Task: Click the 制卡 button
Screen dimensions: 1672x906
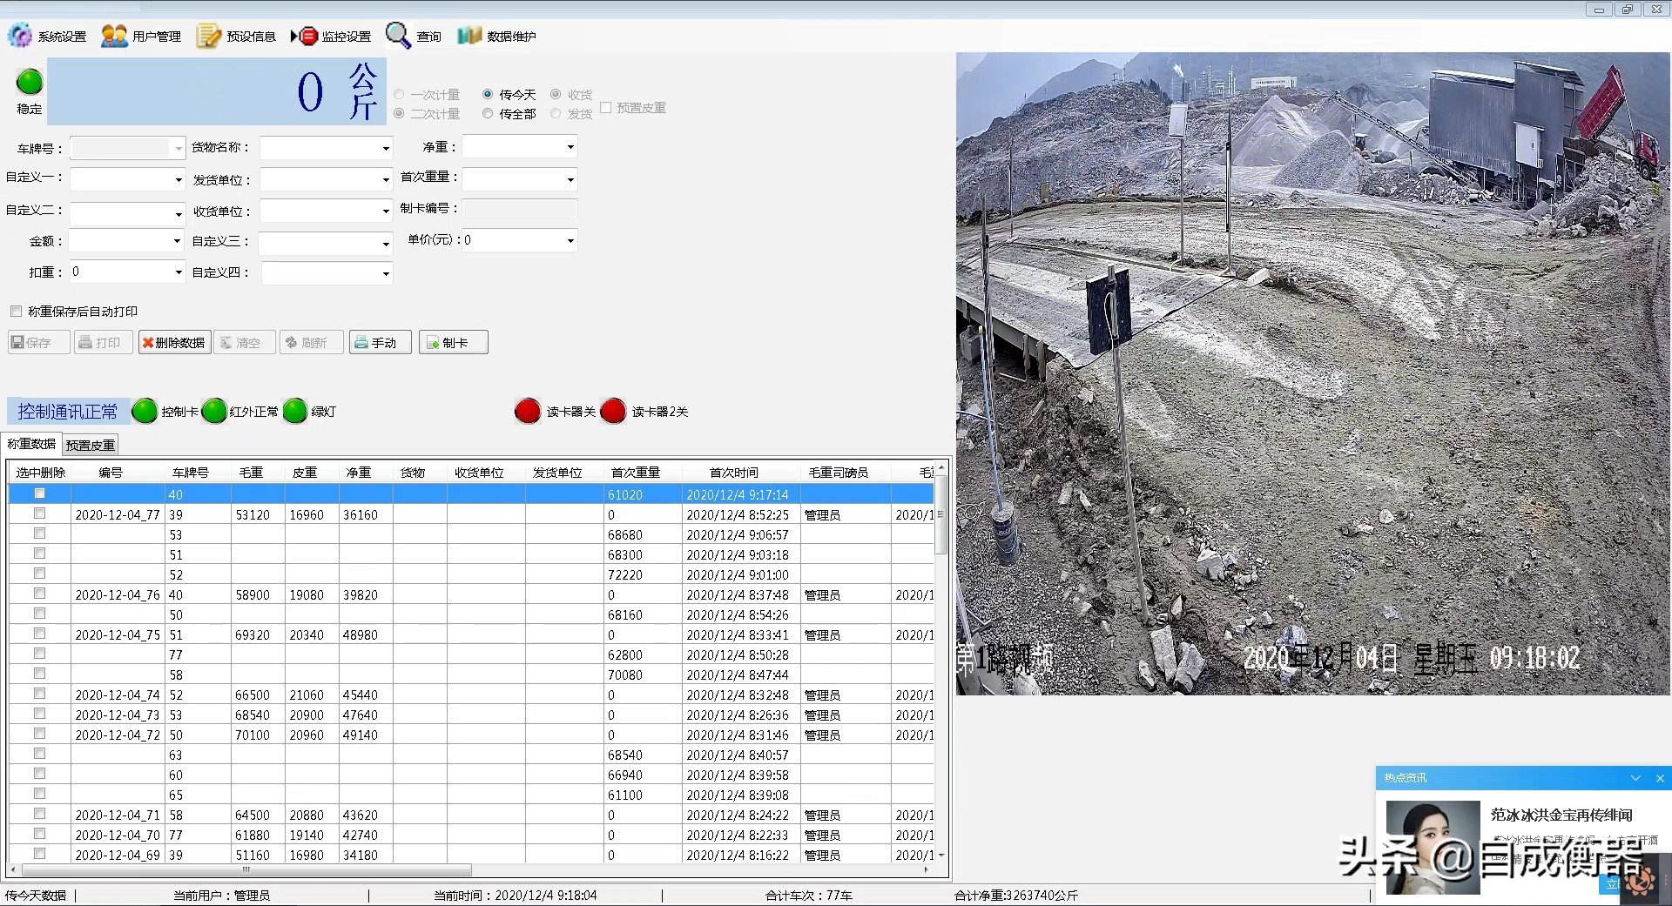Action: 453,342
